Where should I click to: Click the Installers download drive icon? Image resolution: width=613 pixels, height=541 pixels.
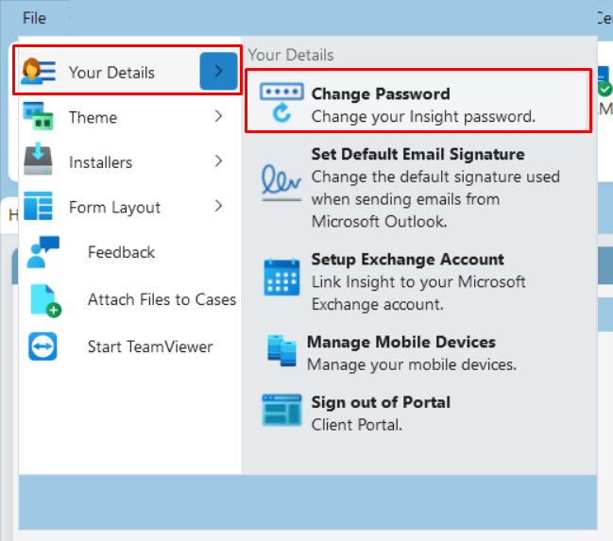(x=38, y=160)
